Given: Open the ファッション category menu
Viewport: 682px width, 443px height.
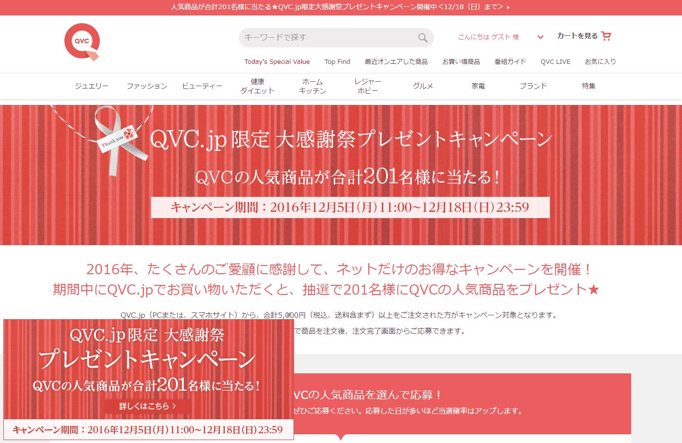Looking at the screenshot, I should point(147,86).
